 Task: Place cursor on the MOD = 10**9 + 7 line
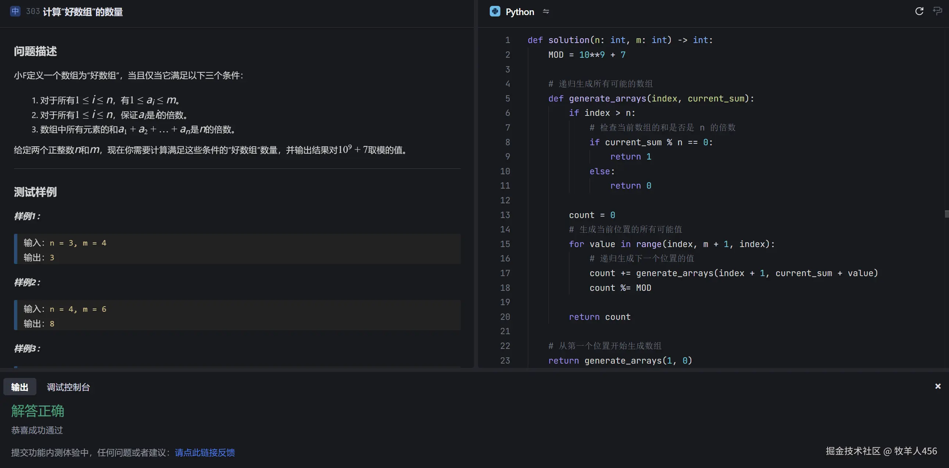pos(586,55)
